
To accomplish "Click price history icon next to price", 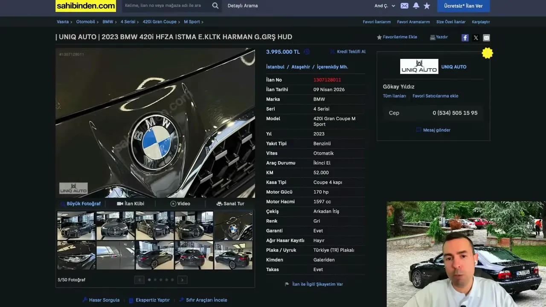I will [x=307, y=52].
